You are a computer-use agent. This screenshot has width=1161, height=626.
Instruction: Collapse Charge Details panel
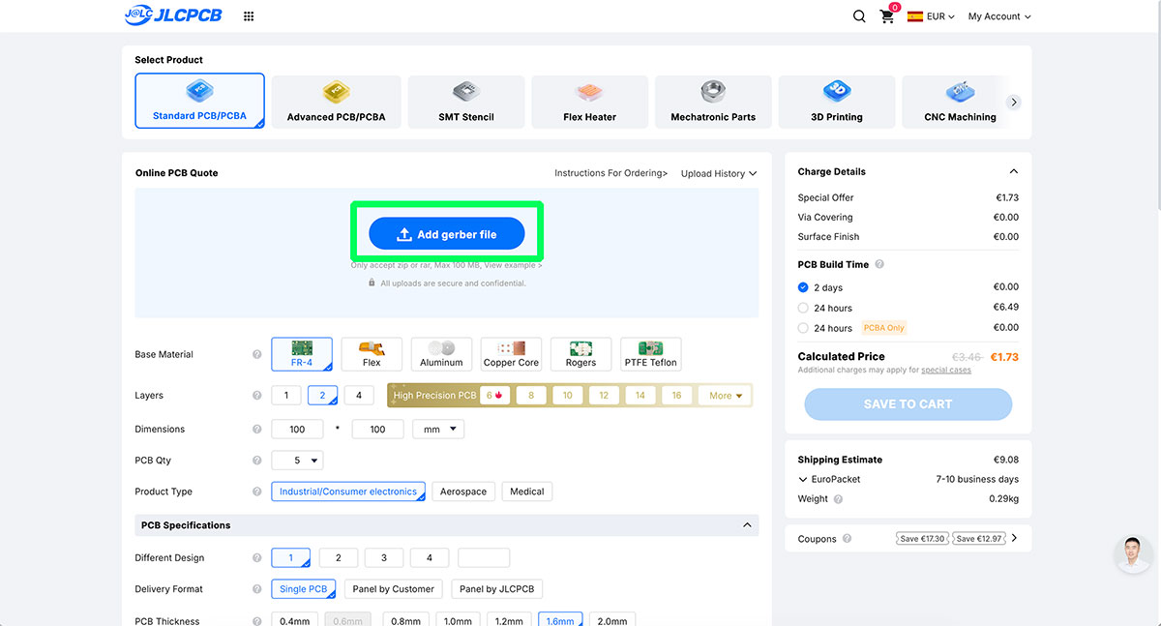click(1013, 171)
